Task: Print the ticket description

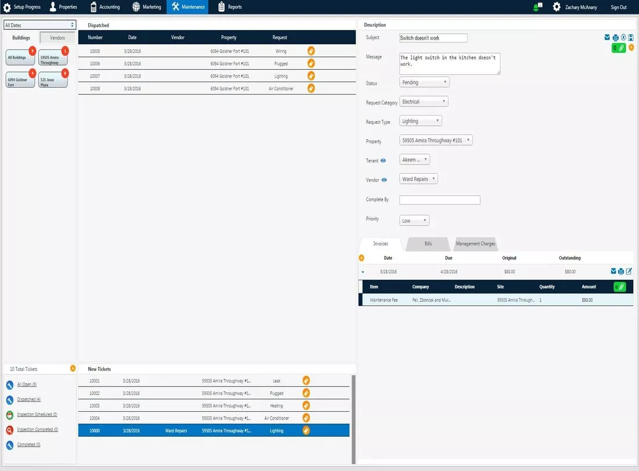Action: [615, 38]
